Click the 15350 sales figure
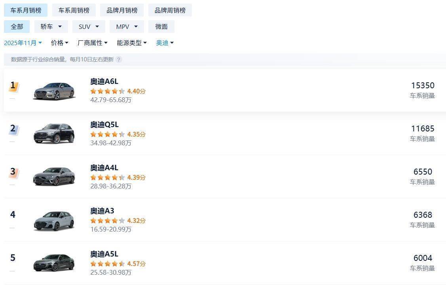The height and width of the screenshot is (285, 446). pos(423,85)
